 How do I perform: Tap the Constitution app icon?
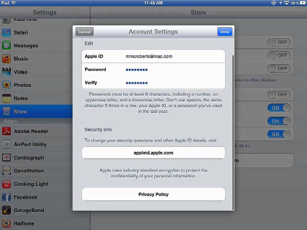tap(6, 171)
